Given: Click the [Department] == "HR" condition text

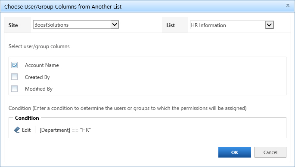Looking at the screenshot, I should [x=65, y=130].
